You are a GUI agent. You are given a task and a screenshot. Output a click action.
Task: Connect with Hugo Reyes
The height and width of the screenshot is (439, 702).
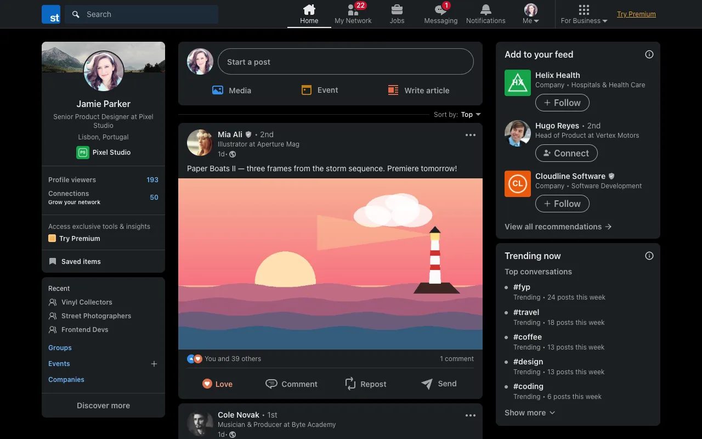pyautogui.click(x=567, y=153)
